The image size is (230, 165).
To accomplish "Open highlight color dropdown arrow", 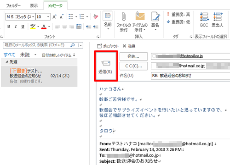I will tap(38, 27).
